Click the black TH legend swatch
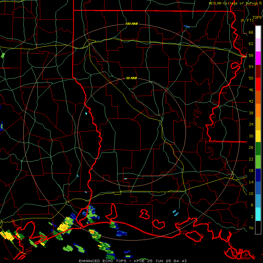 pos(258,227)
